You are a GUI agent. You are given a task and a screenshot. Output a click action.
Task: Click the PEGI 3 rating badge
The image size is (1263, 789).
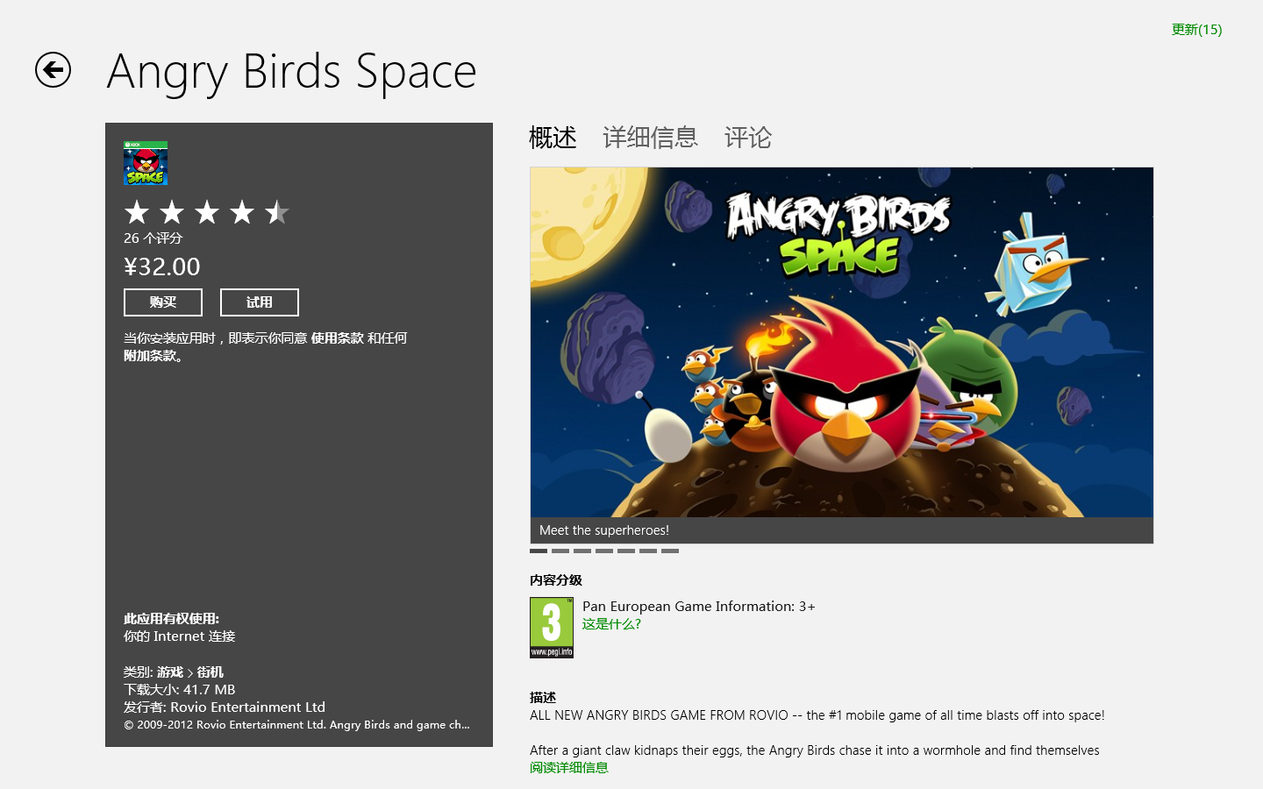click(551, 627)
